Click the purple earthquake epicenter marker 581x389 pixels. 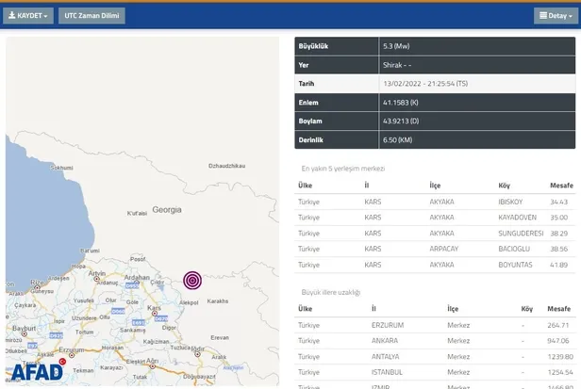(x=192, y=280)
